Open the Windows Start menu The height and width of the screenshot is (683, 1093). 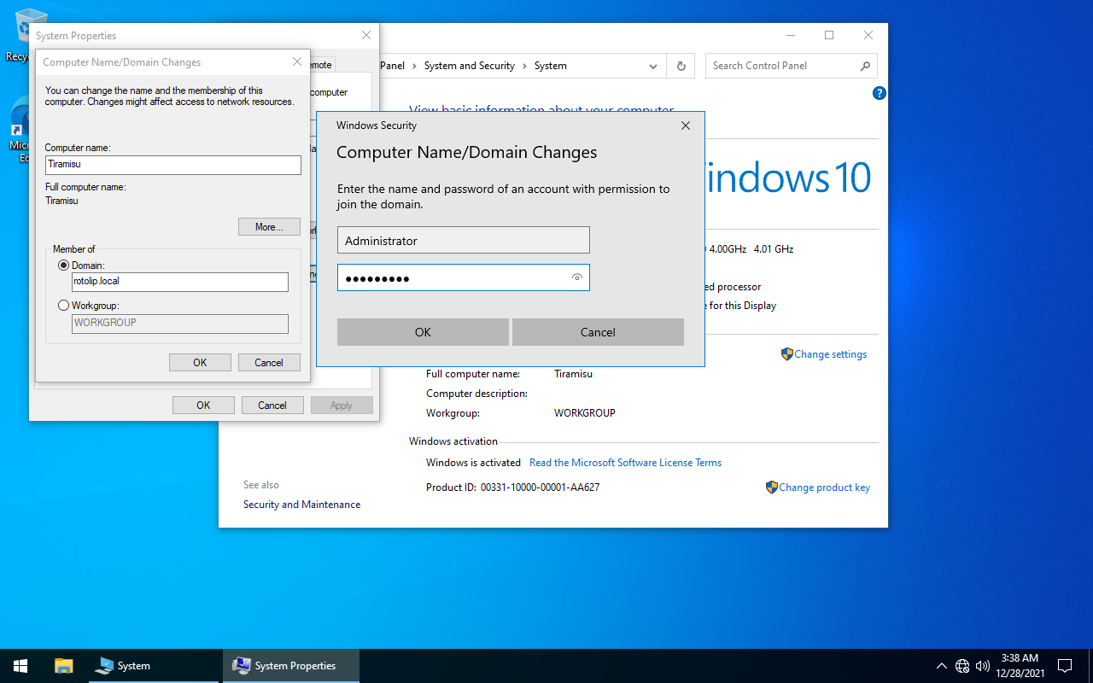pyautogui.click(x=20, y=666)
